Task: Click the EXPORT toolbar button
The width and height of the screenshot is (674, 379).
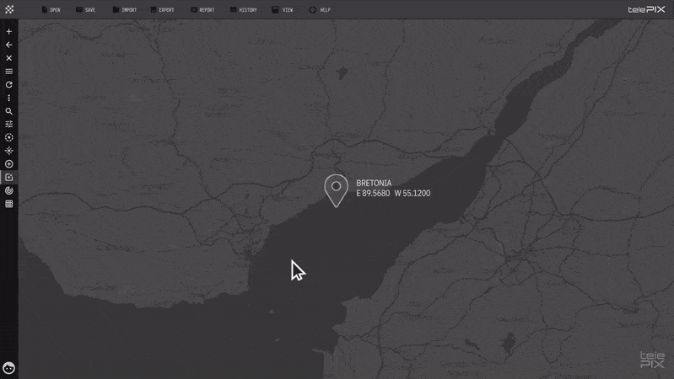Action: pyautogui.click(x=162, y=9)
